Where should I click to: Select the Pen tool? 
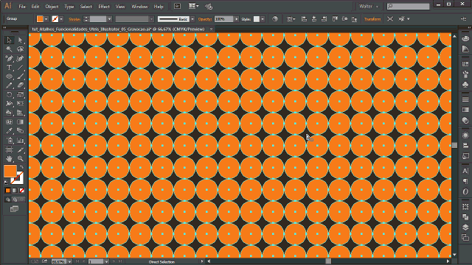(x=10, y=58)
